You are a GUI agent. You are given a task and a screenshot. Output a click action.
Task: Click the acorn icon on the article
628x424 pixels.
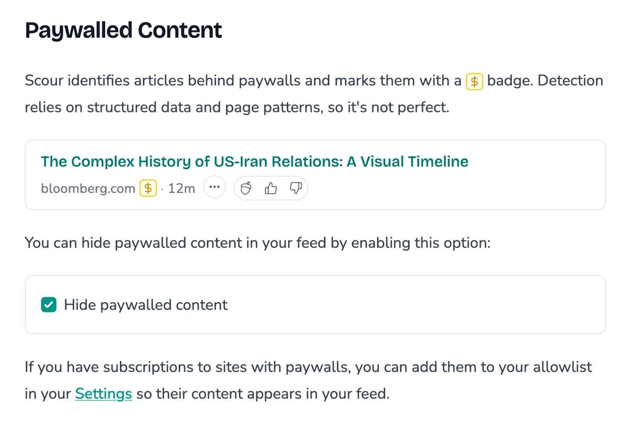tap(249, 188)
